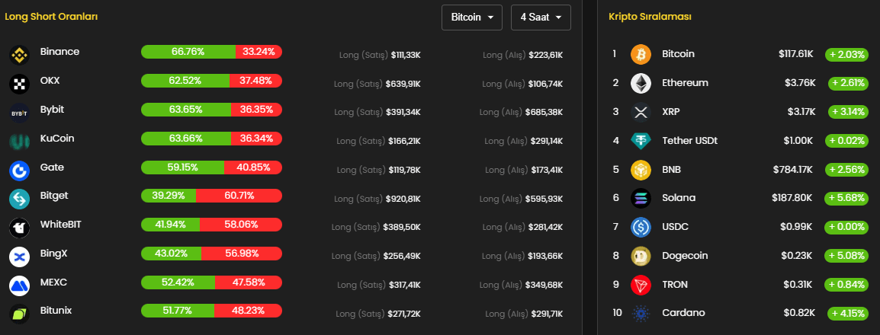Select the BingX logo icon
This screenshot has height=335, width=880.
point(19,257)
